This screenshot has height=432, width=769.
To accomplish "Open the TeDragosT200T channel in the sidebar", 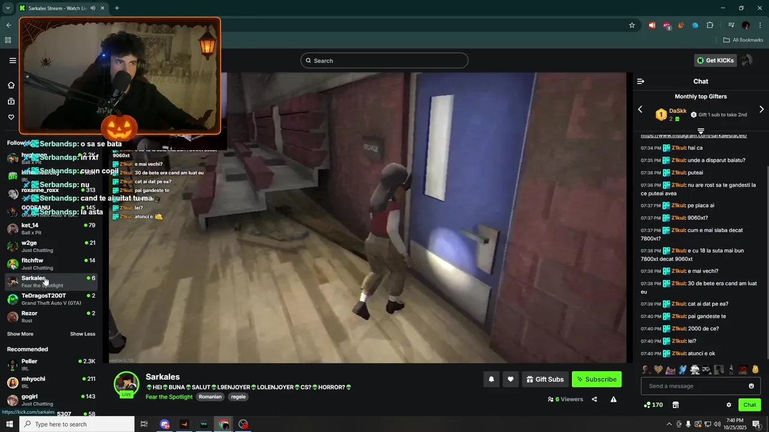I will point(52,299).
